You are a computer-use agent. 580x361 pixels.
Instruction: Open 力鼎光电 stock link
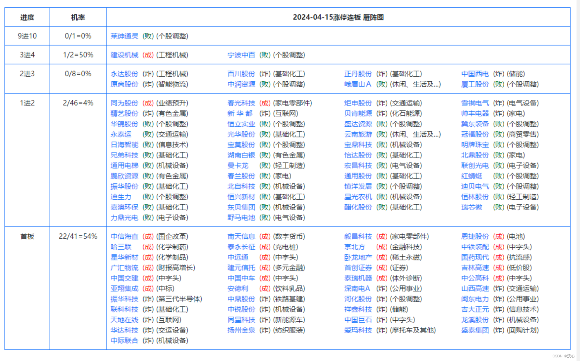(x=124, y=218)
